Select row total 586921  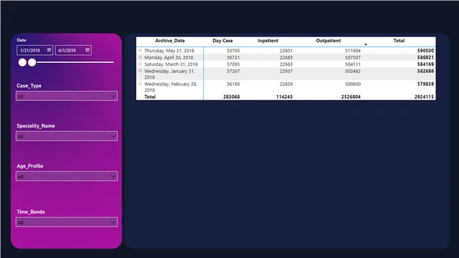point(425,57)
